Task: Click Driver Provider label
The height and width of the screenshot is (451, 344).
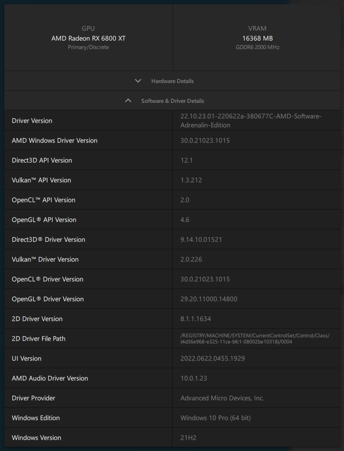Action: [33, 399]
